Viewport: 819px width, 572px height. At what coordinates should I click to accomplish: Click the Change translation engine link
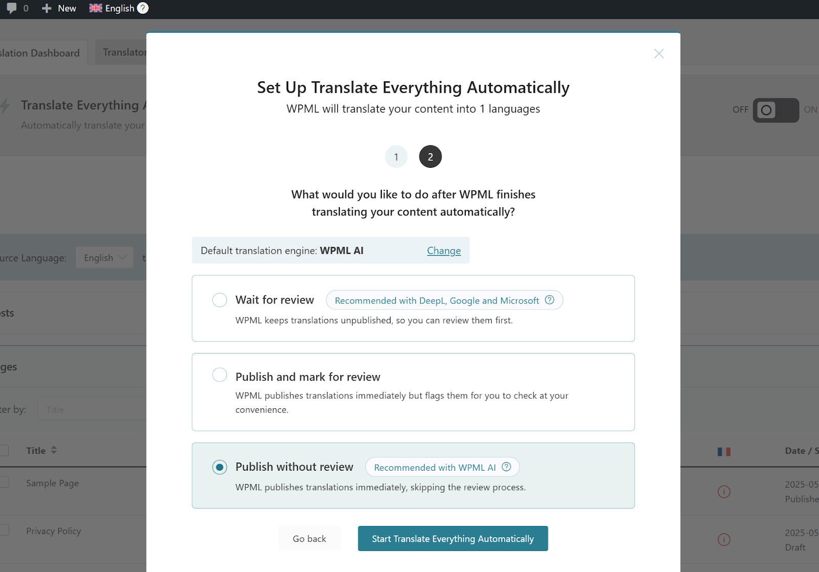(444, 251)
